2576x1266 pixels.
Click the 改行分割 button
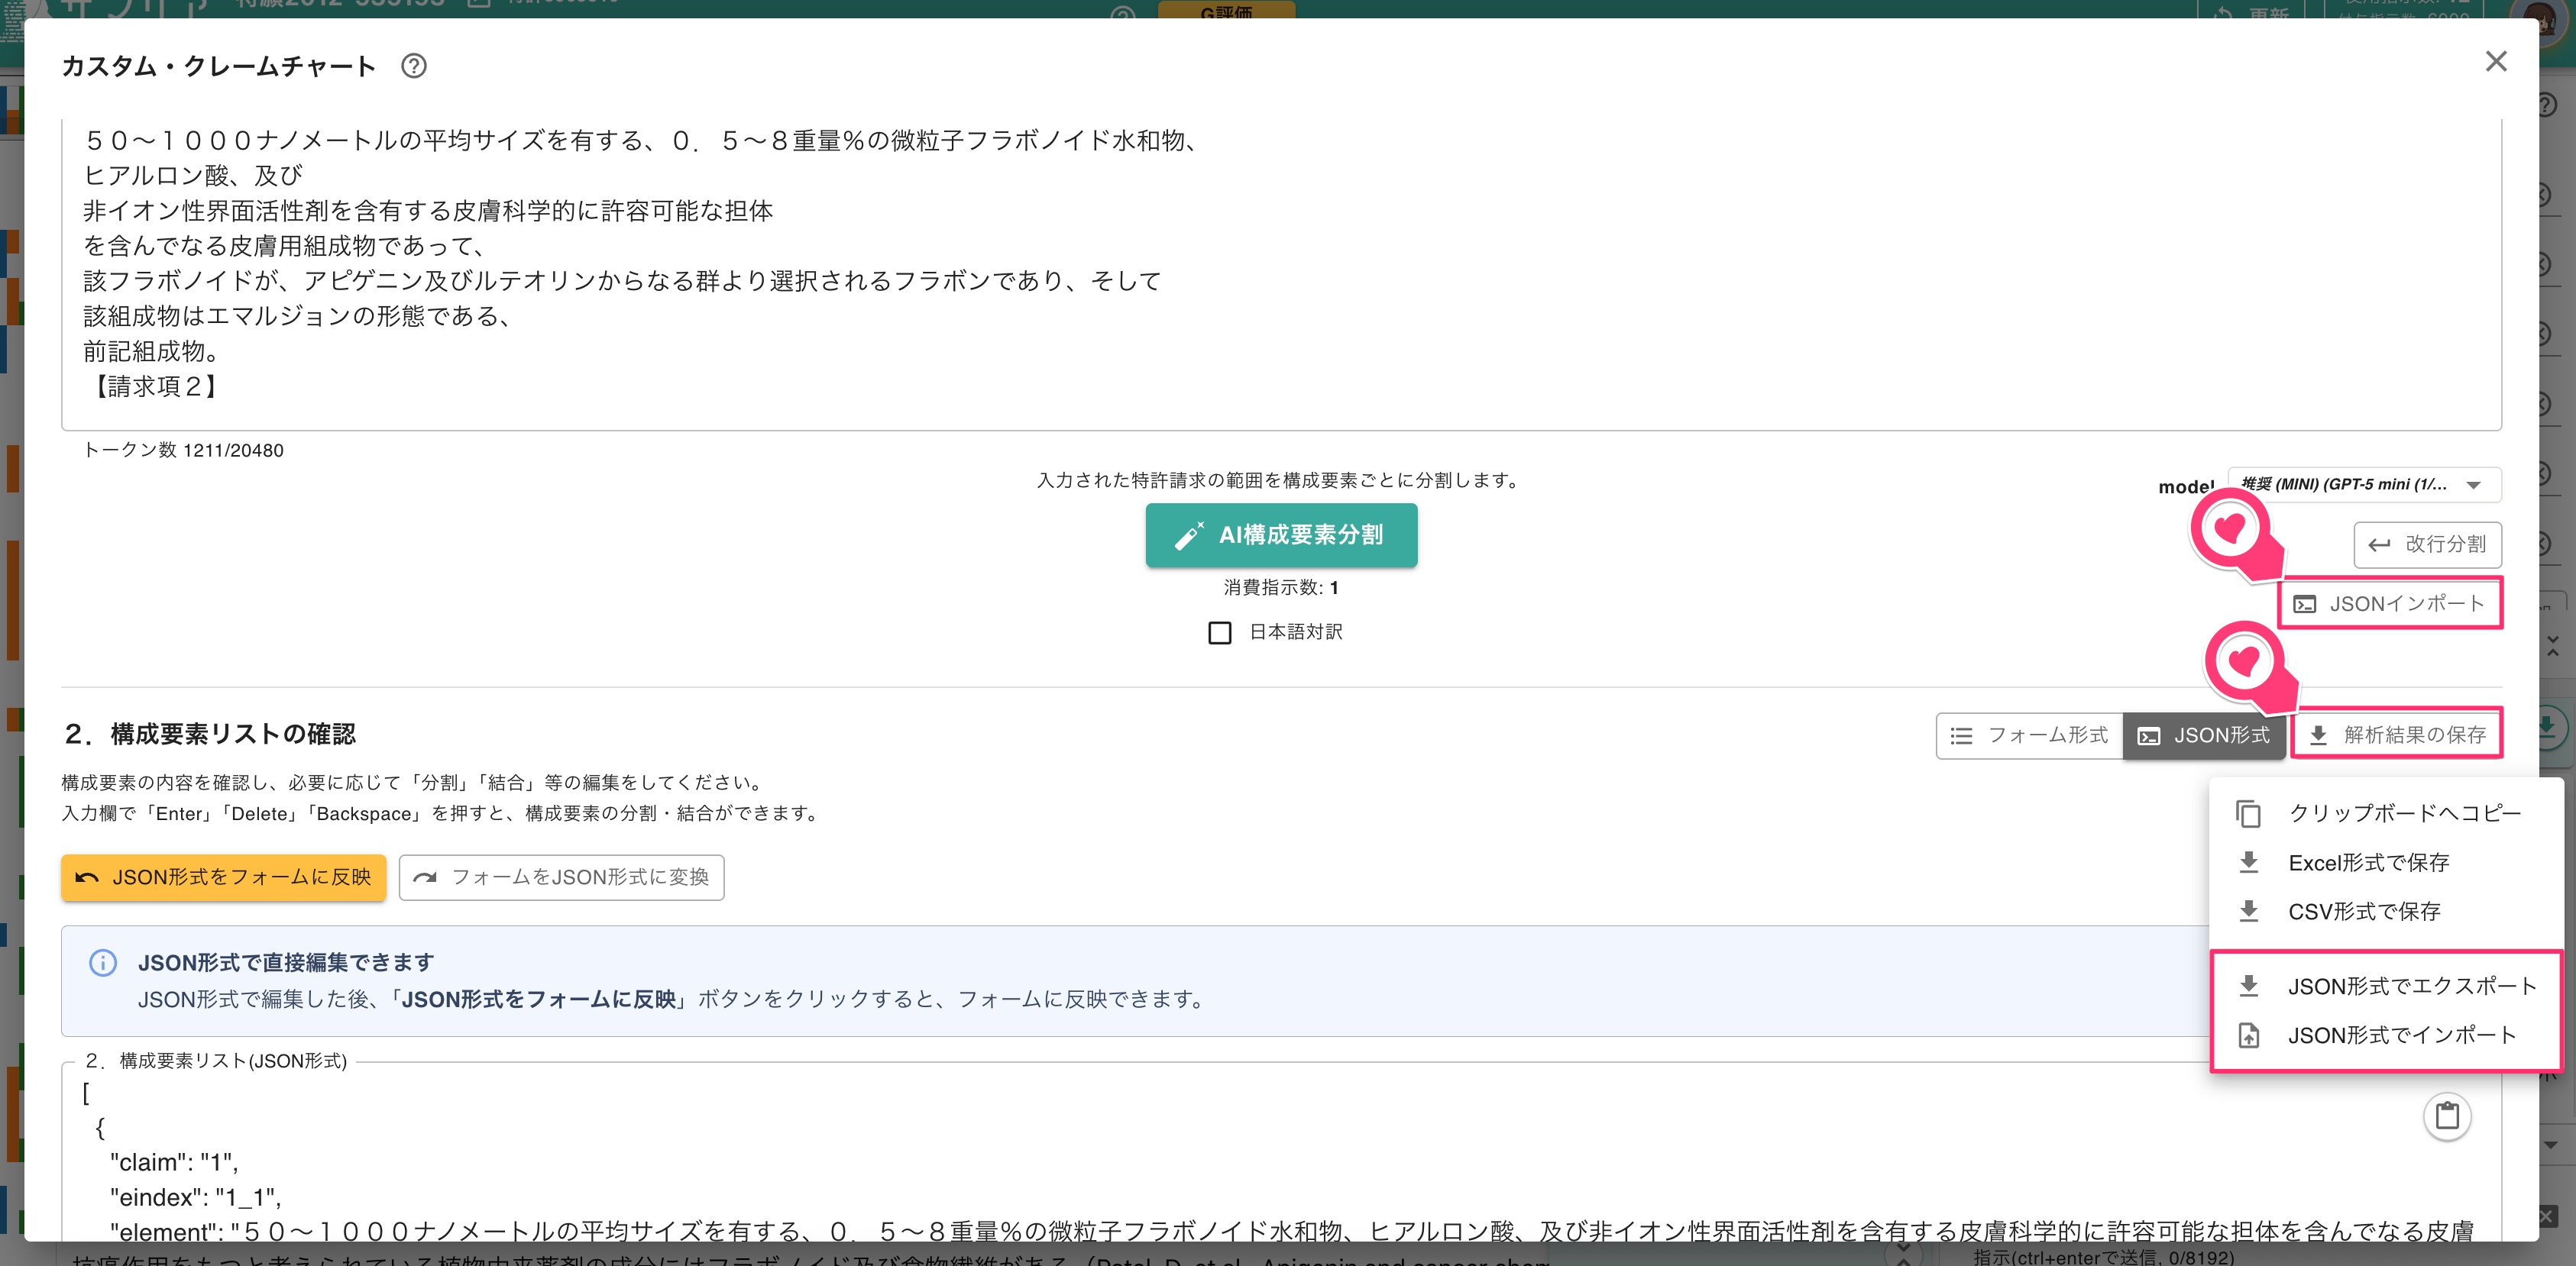(2427, 544)
